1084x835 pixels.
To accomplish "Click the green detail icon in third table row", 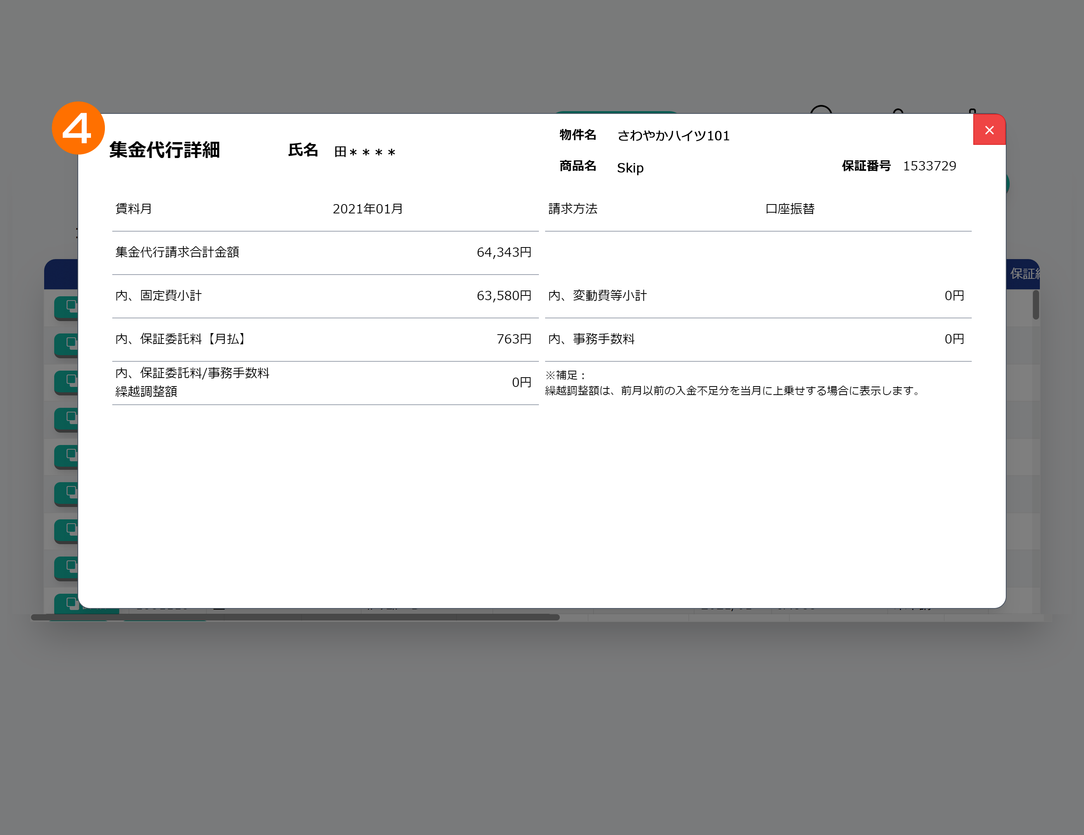I will 67,382.
